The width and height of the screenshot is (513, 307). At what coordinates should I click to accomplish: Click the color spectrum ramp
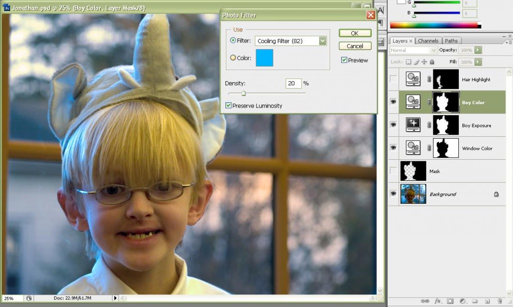(435, 25)
